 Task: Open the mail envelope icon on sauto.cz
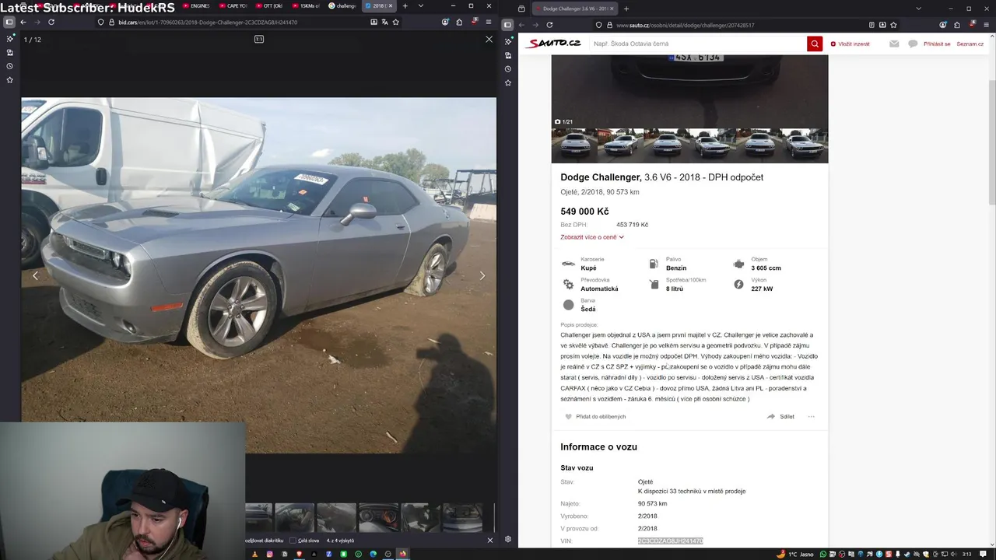click(x=894, y=44)
